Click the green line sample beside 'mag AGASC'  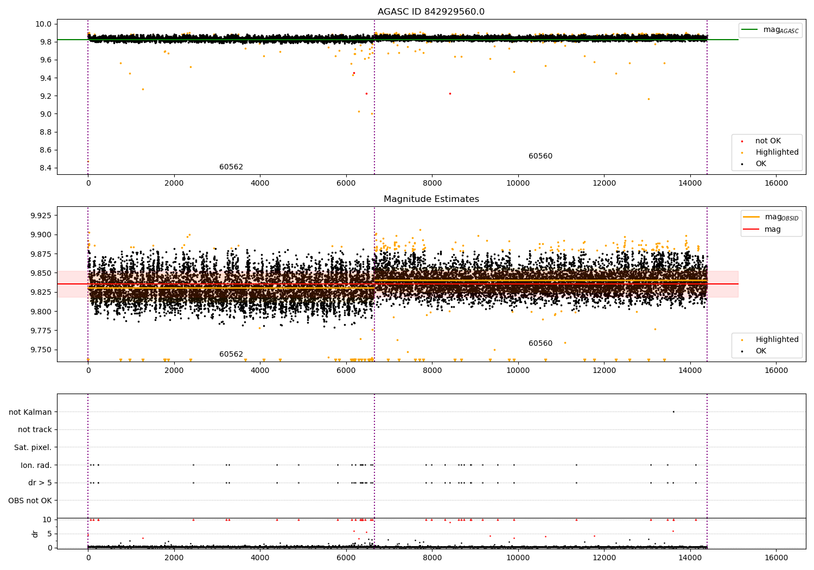click(x=749, y=30)
